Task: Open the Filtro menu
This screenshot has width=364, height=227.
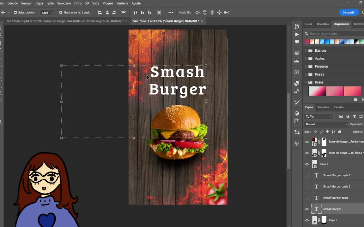Action: (78, 3)
